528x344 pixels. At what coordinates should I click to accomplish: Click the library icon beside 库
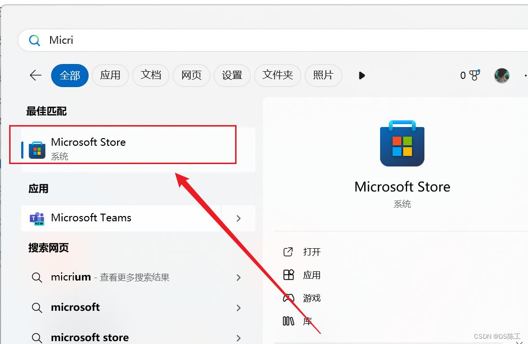288,321
